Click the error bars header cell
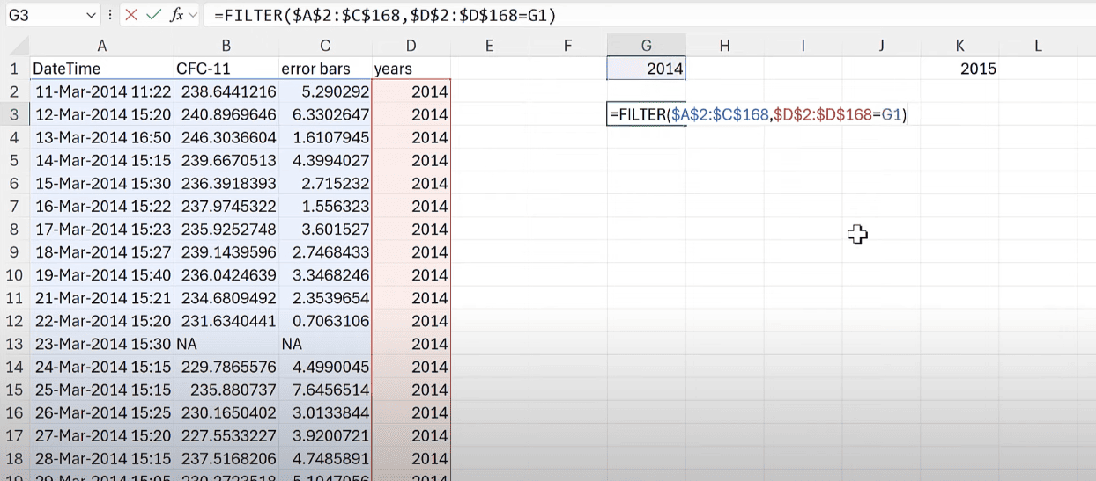This screenshot has width=1096, height=481. [325, 69]
